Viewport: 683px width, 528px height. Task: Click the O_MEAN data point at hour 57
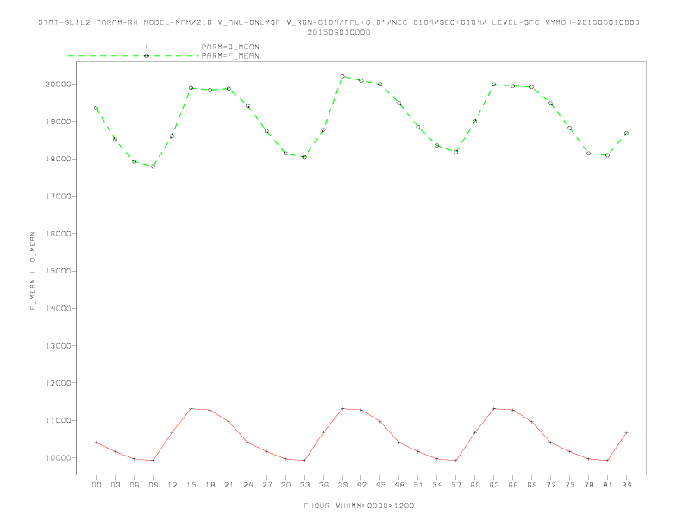[x=456, y=461]
